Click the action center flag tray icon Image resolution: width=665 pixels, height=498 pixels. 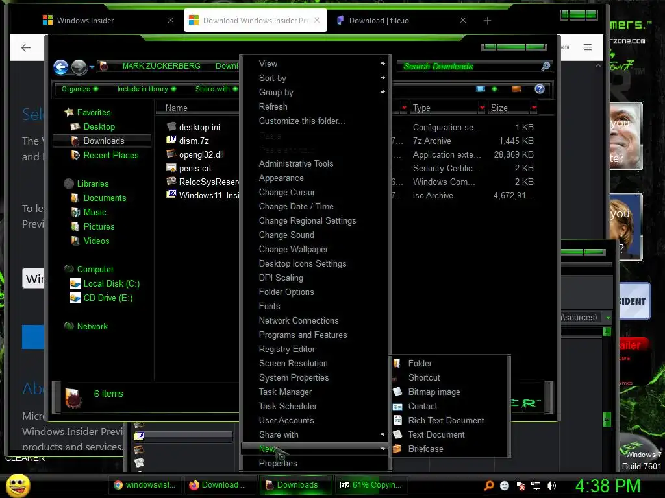click(520, 486)
